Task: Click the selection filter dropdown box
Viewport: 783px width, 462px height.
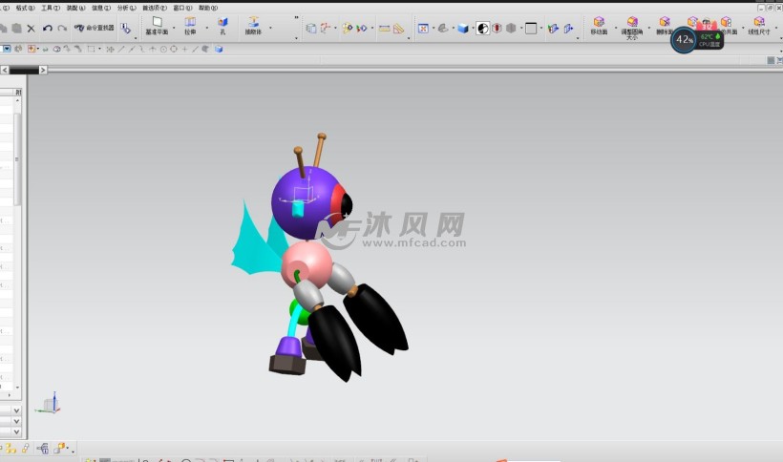Action: click(x=6, y=49)
